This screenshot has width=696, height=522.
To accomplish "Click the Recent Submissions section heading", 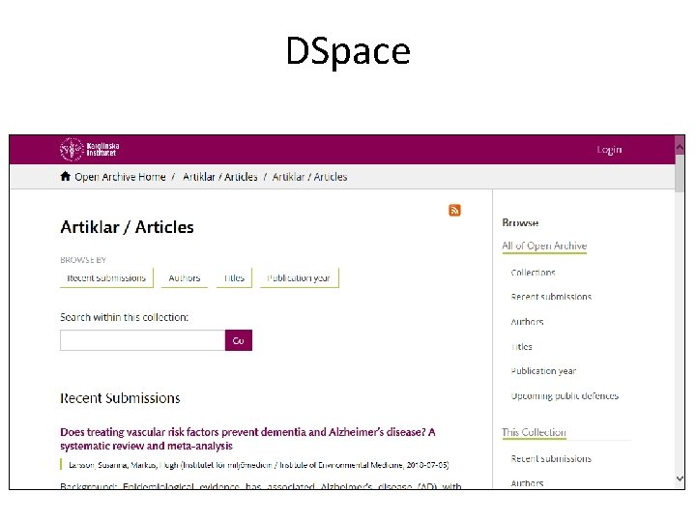I will click(120, 397).
